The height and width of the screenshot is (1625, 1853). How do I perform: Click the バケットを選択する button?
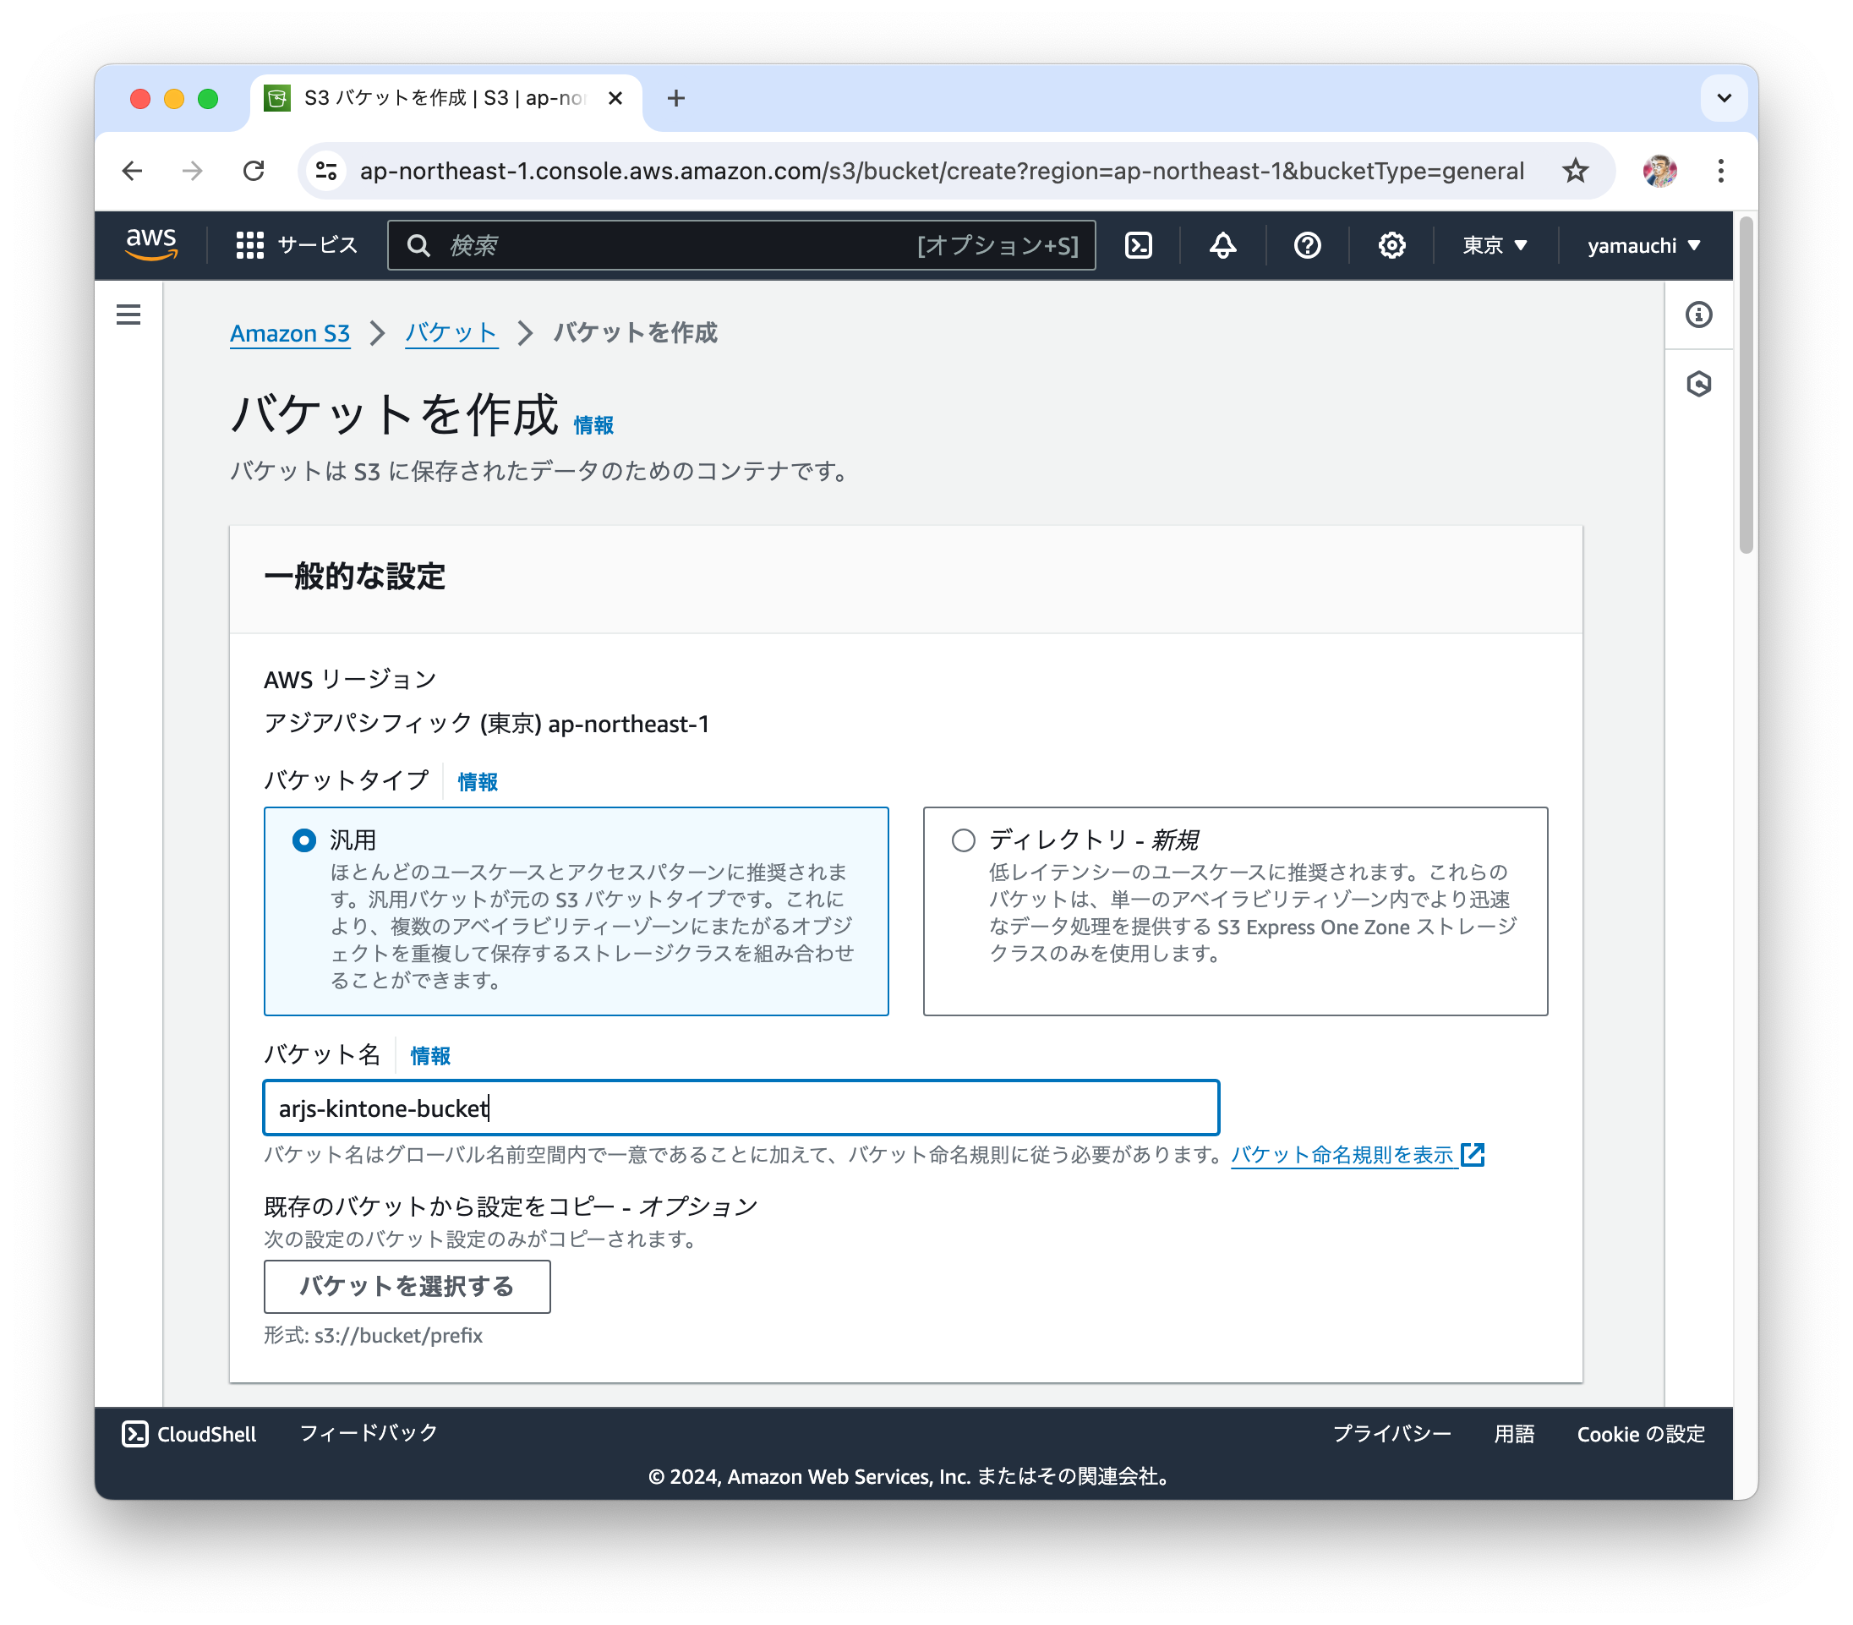click(x=407, y=1286)
